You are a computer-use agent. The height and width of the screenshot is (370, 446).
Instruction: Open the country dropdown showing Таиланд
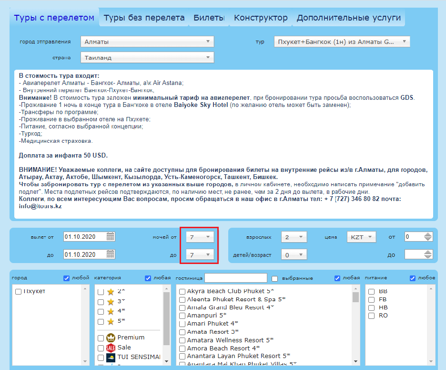click(x=147, y=57)
